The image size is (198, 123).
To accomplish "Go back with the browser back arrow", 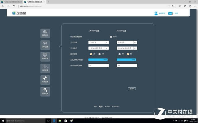I will pyautogui.click(x=3, y=6).
